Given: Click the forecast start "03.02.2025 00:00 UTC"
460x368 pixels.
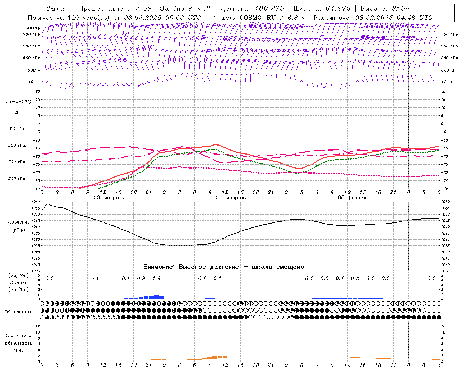Looking at the screenshot, I should pyautogui.click(x=162, y=18).
